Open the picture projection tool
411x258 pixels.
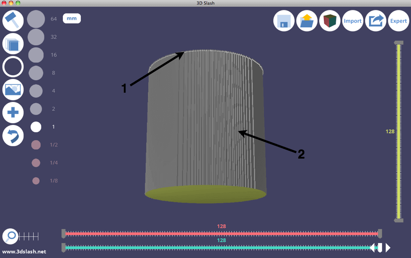[13, 89]
